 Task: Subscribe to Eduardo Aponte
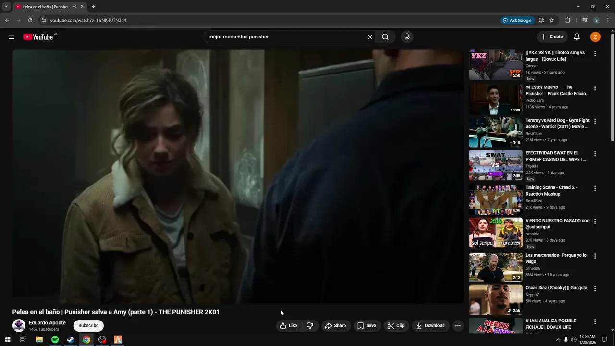88,326
